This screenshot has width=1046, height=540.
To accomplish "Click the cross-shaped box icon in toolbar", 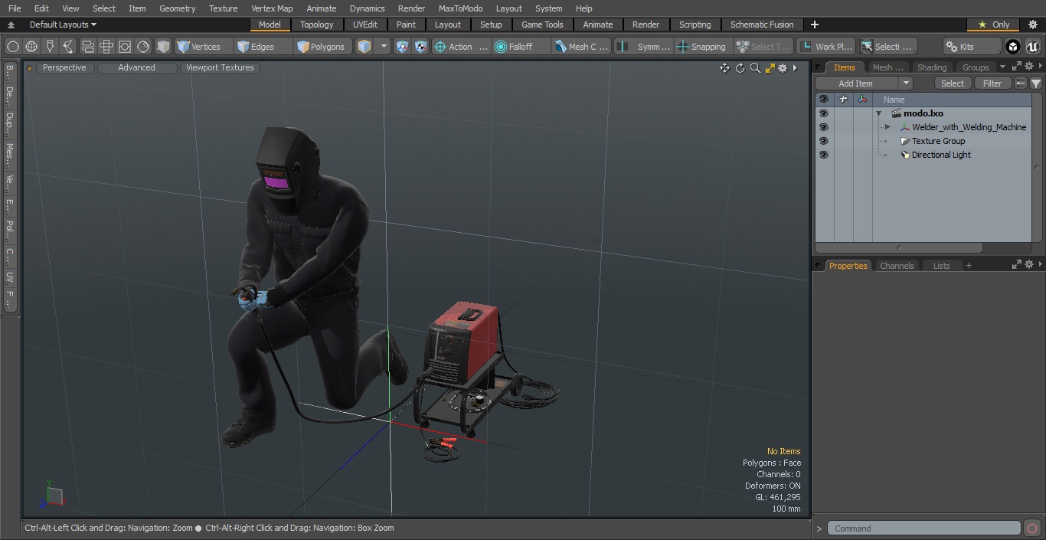I will (106, 47).
